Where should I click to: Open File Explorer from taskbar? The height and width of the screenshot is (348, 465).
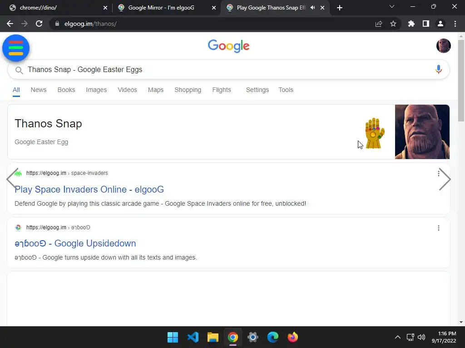pyautogui.click(x=213, y=337)
